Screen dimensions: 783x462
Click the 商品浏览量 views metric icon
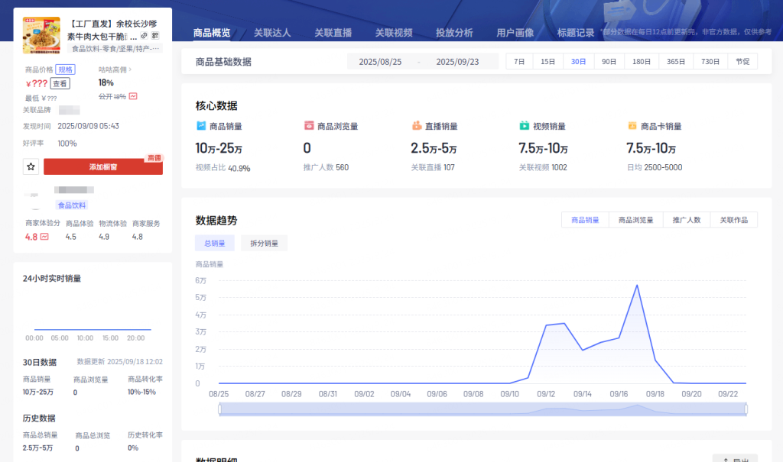(x=309, y=125)
